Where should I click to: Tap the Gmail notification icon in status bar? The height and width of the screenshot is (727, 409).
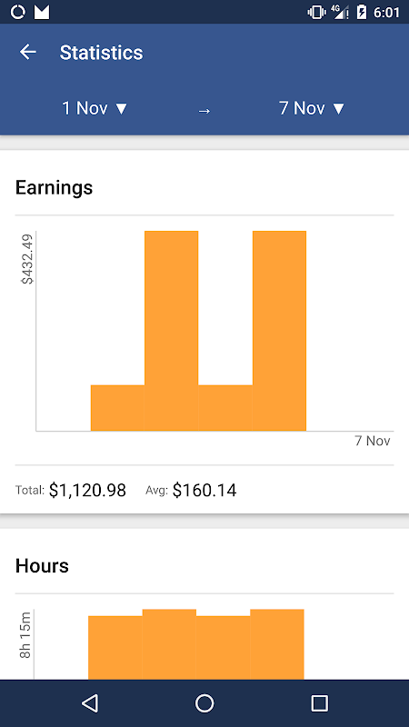[x=42, y=12]
